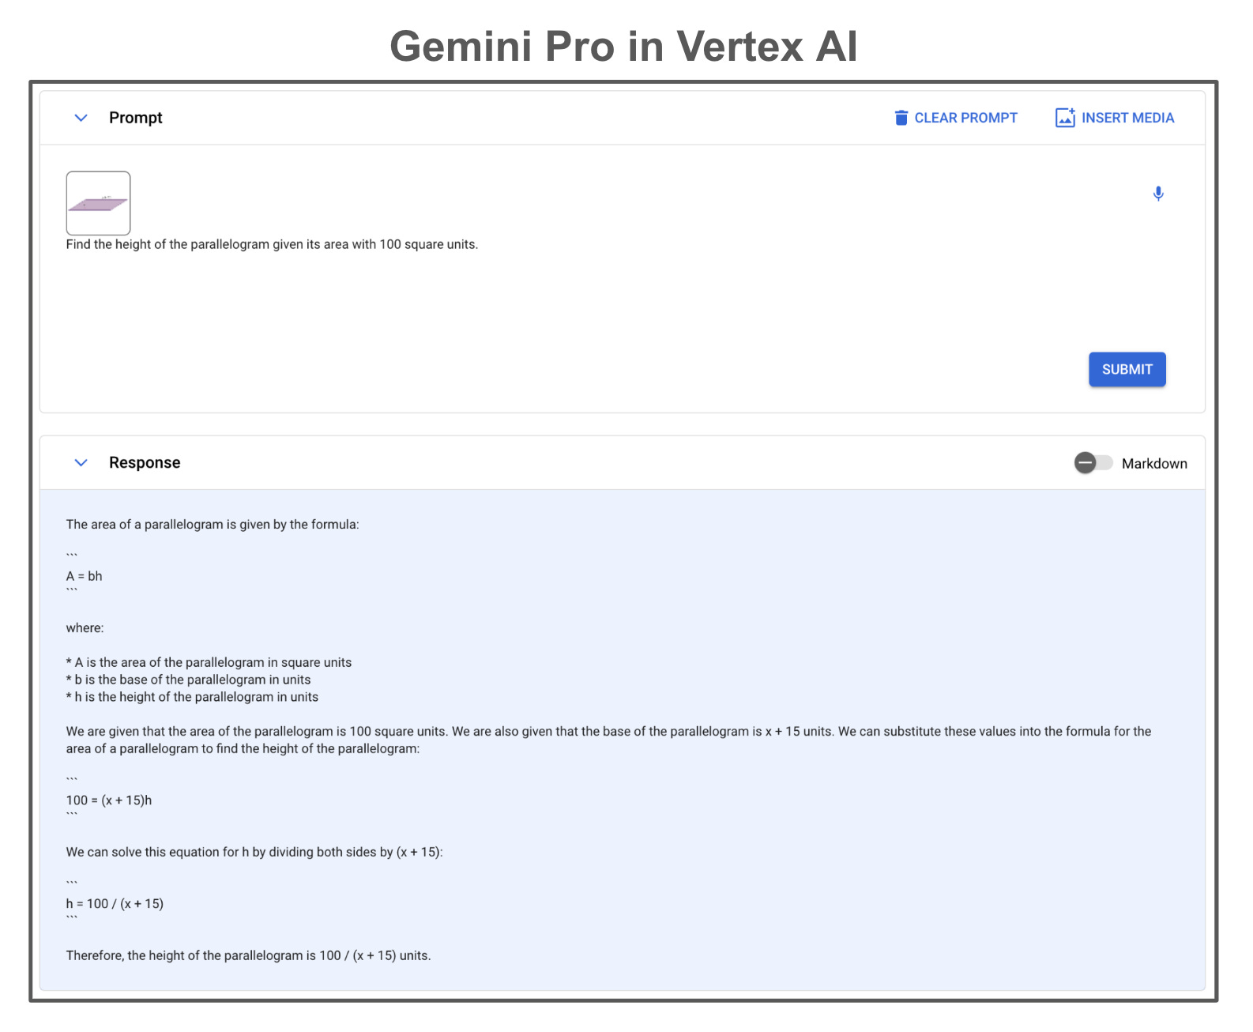Submit the prompt with the SUBMIT button
The width and height of the screenshot is (1253, 1032).
[x=1127, y=369]
